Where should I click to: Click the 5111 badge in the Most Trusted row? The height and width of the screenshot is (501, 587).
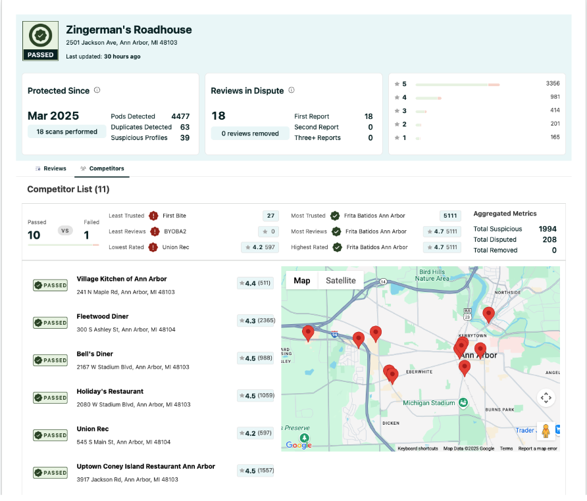[x=450, y=216]
